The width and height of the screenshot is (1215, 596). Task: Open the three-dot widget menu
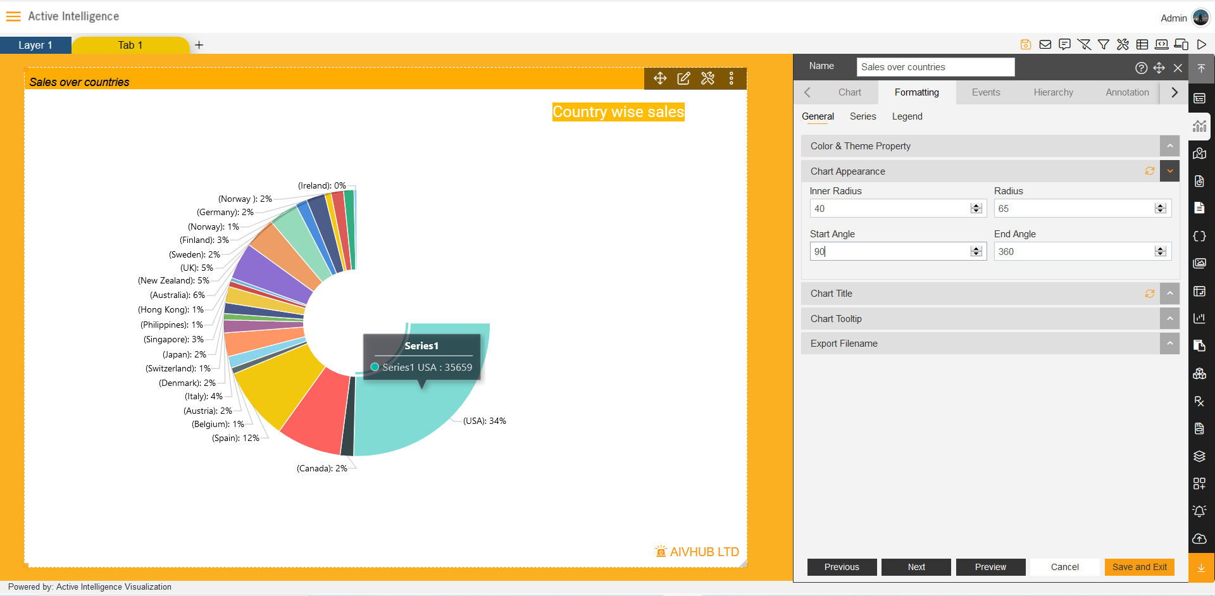(732, 78)
